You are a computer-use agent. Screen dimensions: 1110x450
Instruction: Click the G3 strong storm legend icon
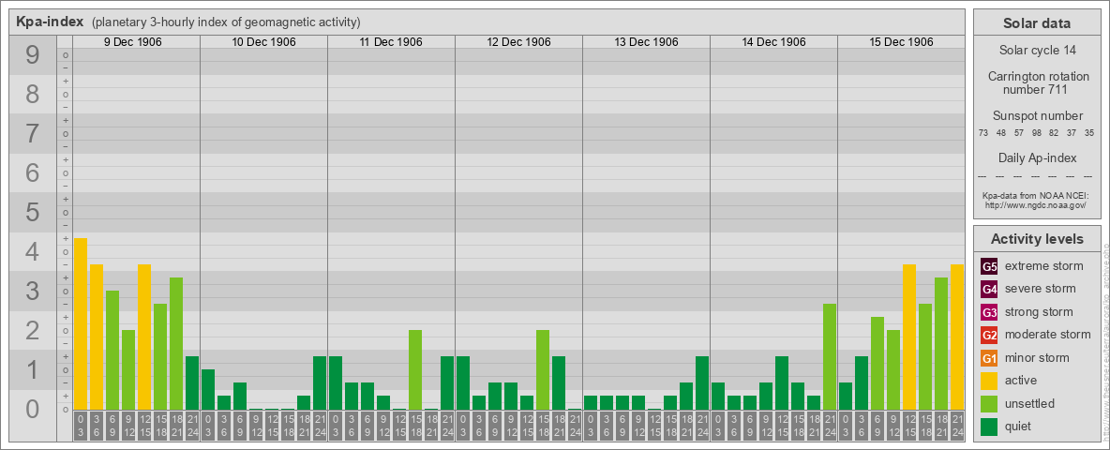pyautogui.click(x=989, y=312)
